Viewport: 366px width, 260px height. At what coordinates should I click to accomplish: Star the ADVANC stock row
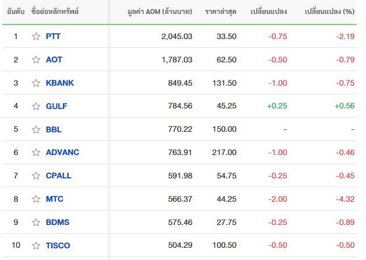pos(36,152)
